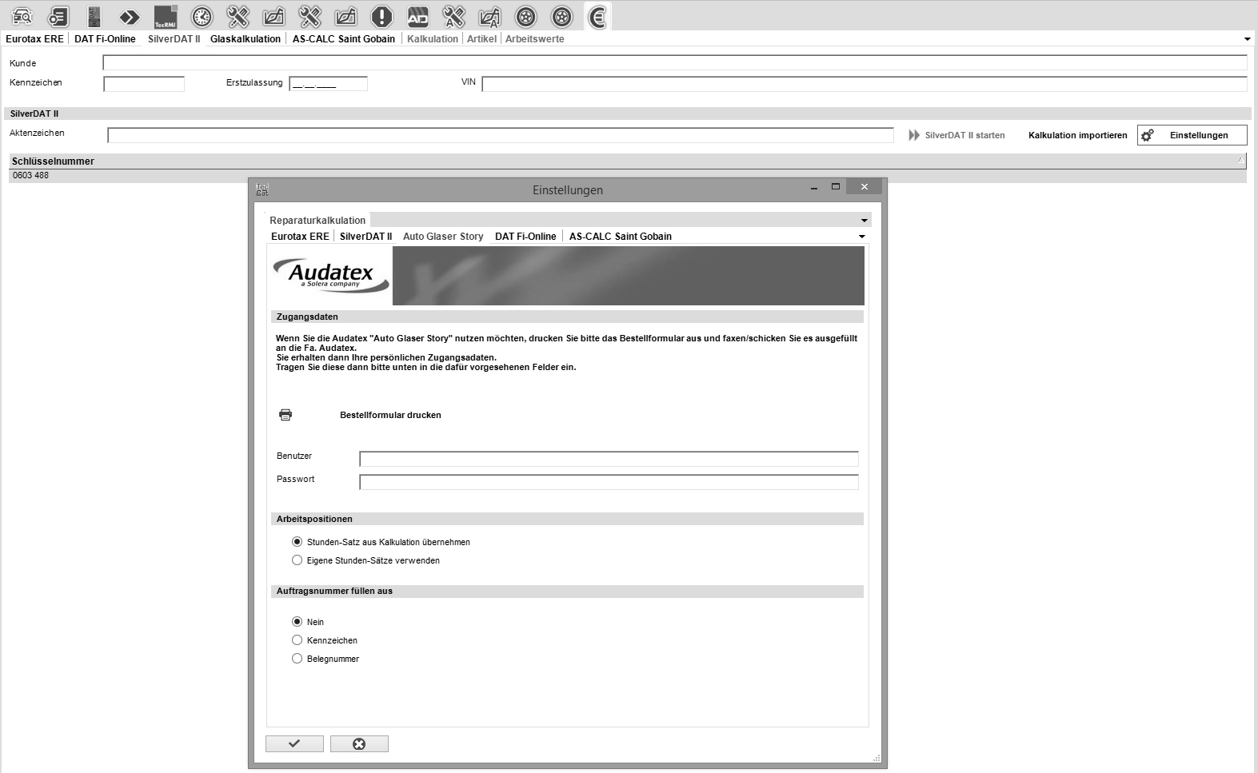
Task: Click the Benutzer input field
Action: pos(609,459)
